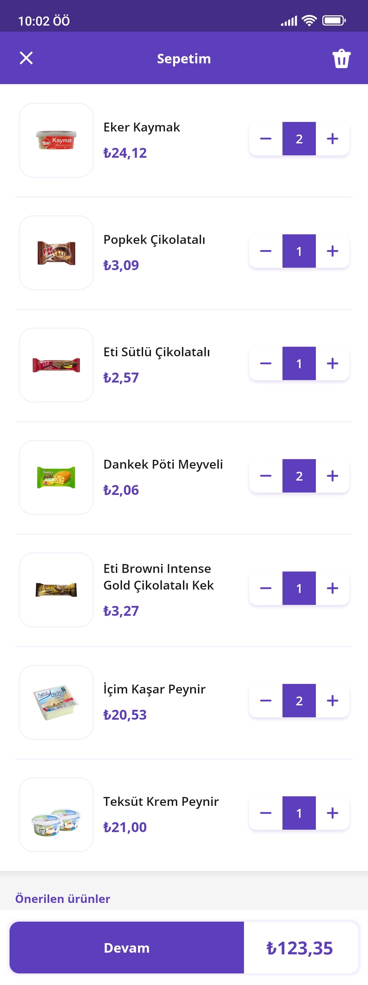Tap minus for Dankek Pöti Meyveli

pos(265,476)
